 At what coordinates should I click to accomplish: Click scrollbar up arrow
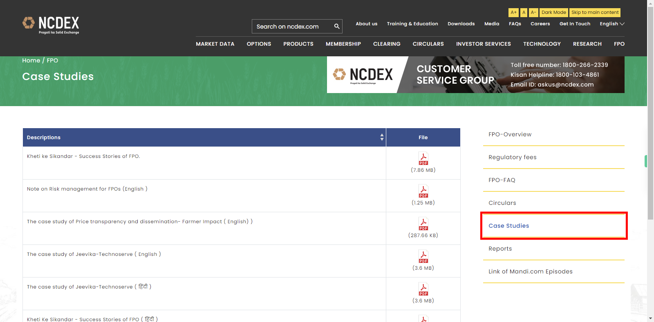coord(650,3)
